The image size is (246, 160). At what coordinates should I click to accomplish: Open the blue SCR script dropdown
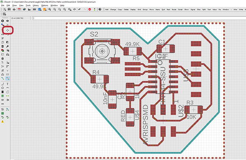(x=40, y=9)
